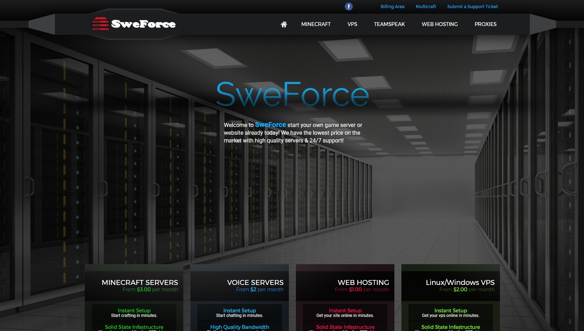Screen dimensions: 584x331
Task: Select the Linux/Windows VPS card heading
Action: click(x=460, y=282)
